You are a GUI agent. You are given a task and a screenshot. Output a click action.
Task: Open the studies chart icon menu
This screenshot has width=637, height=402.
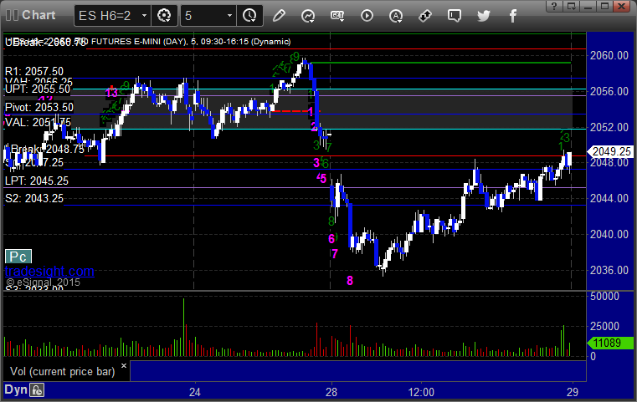tap(308, 16)
